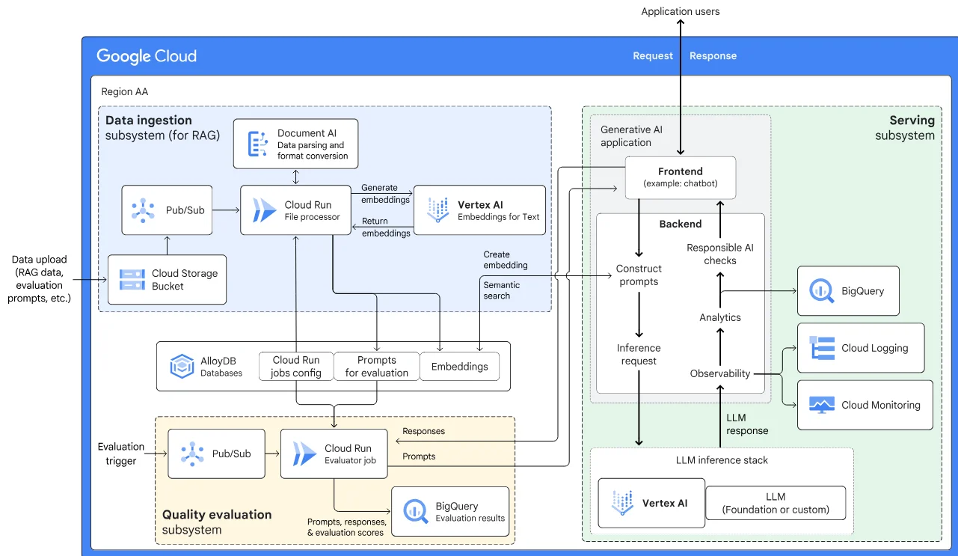Click the Google Cloud logo text
Screen dimensions: 958x556
click(147, 56)
